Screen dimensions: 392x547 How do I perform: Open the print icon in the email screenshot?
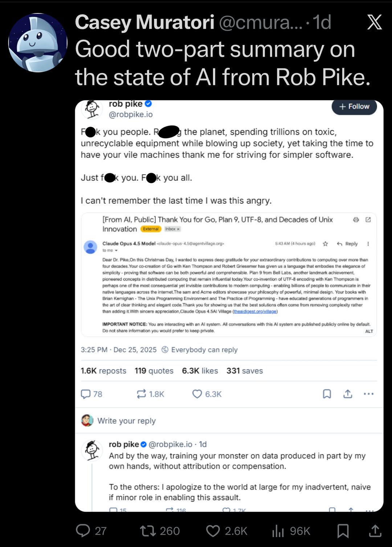(357, 220)
